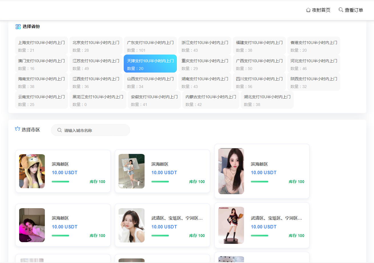Click the search magnifier inside the city search box
Image resolution: width=374 pixels, height=263 pixels.
59,130
